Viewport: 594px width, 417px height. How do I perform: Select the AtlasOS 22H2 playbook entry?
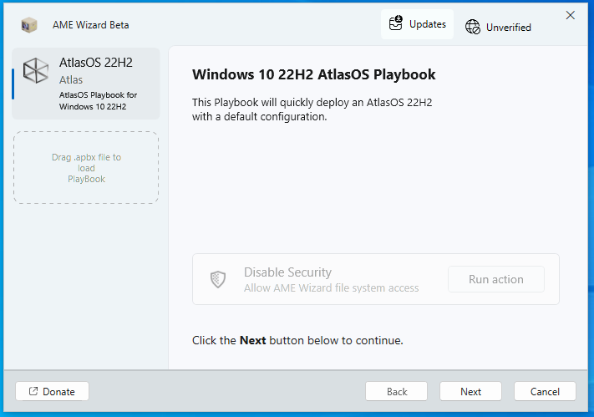[86, 84]
